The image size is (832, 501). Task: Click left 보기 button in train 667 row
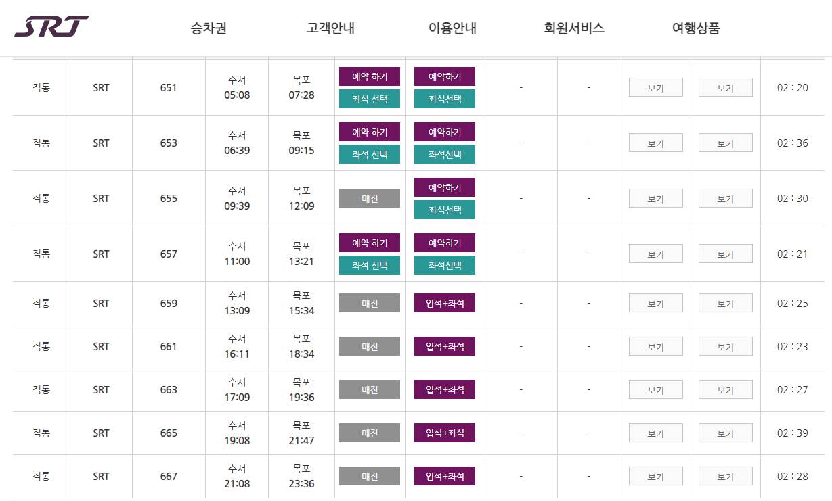pos(656,476)
